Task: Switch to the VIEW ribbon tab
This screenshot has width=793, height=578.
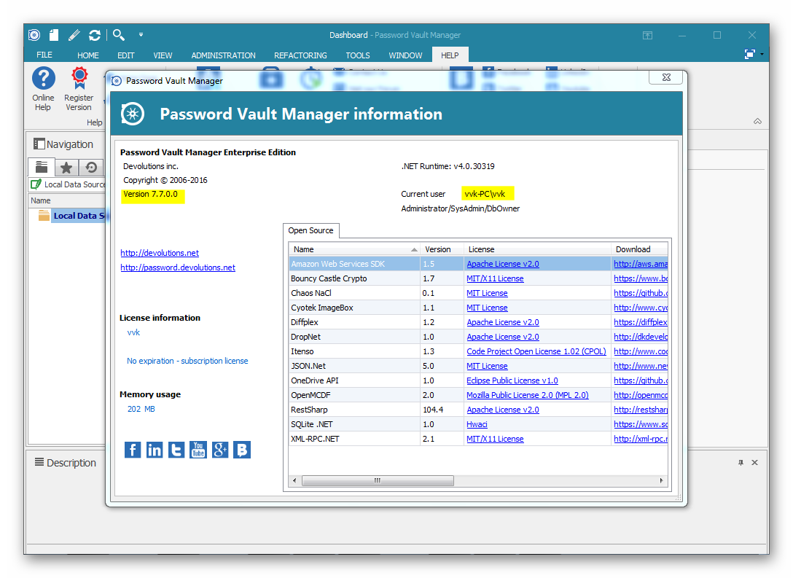Action: click(x=163, y=55)
